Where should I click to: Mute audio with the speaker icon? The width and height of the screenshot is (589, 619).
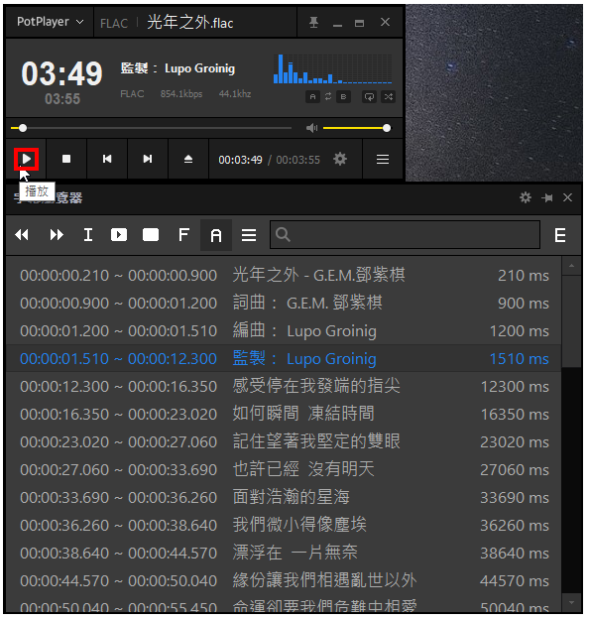tap(311, 128)
